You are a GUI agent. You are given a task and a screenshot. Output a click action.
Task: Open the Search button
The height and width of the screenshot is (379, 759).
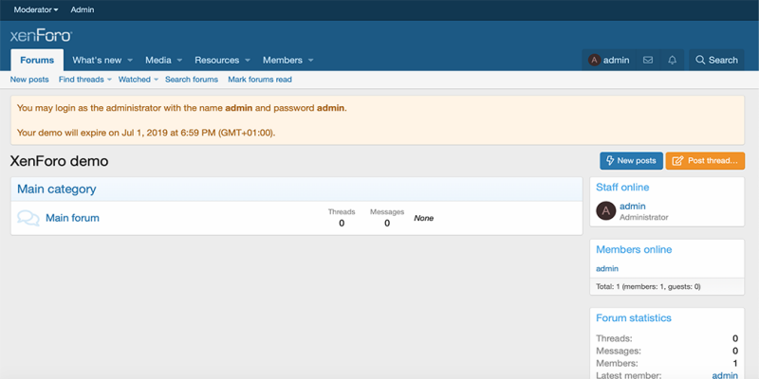click(x=716, y=60)
